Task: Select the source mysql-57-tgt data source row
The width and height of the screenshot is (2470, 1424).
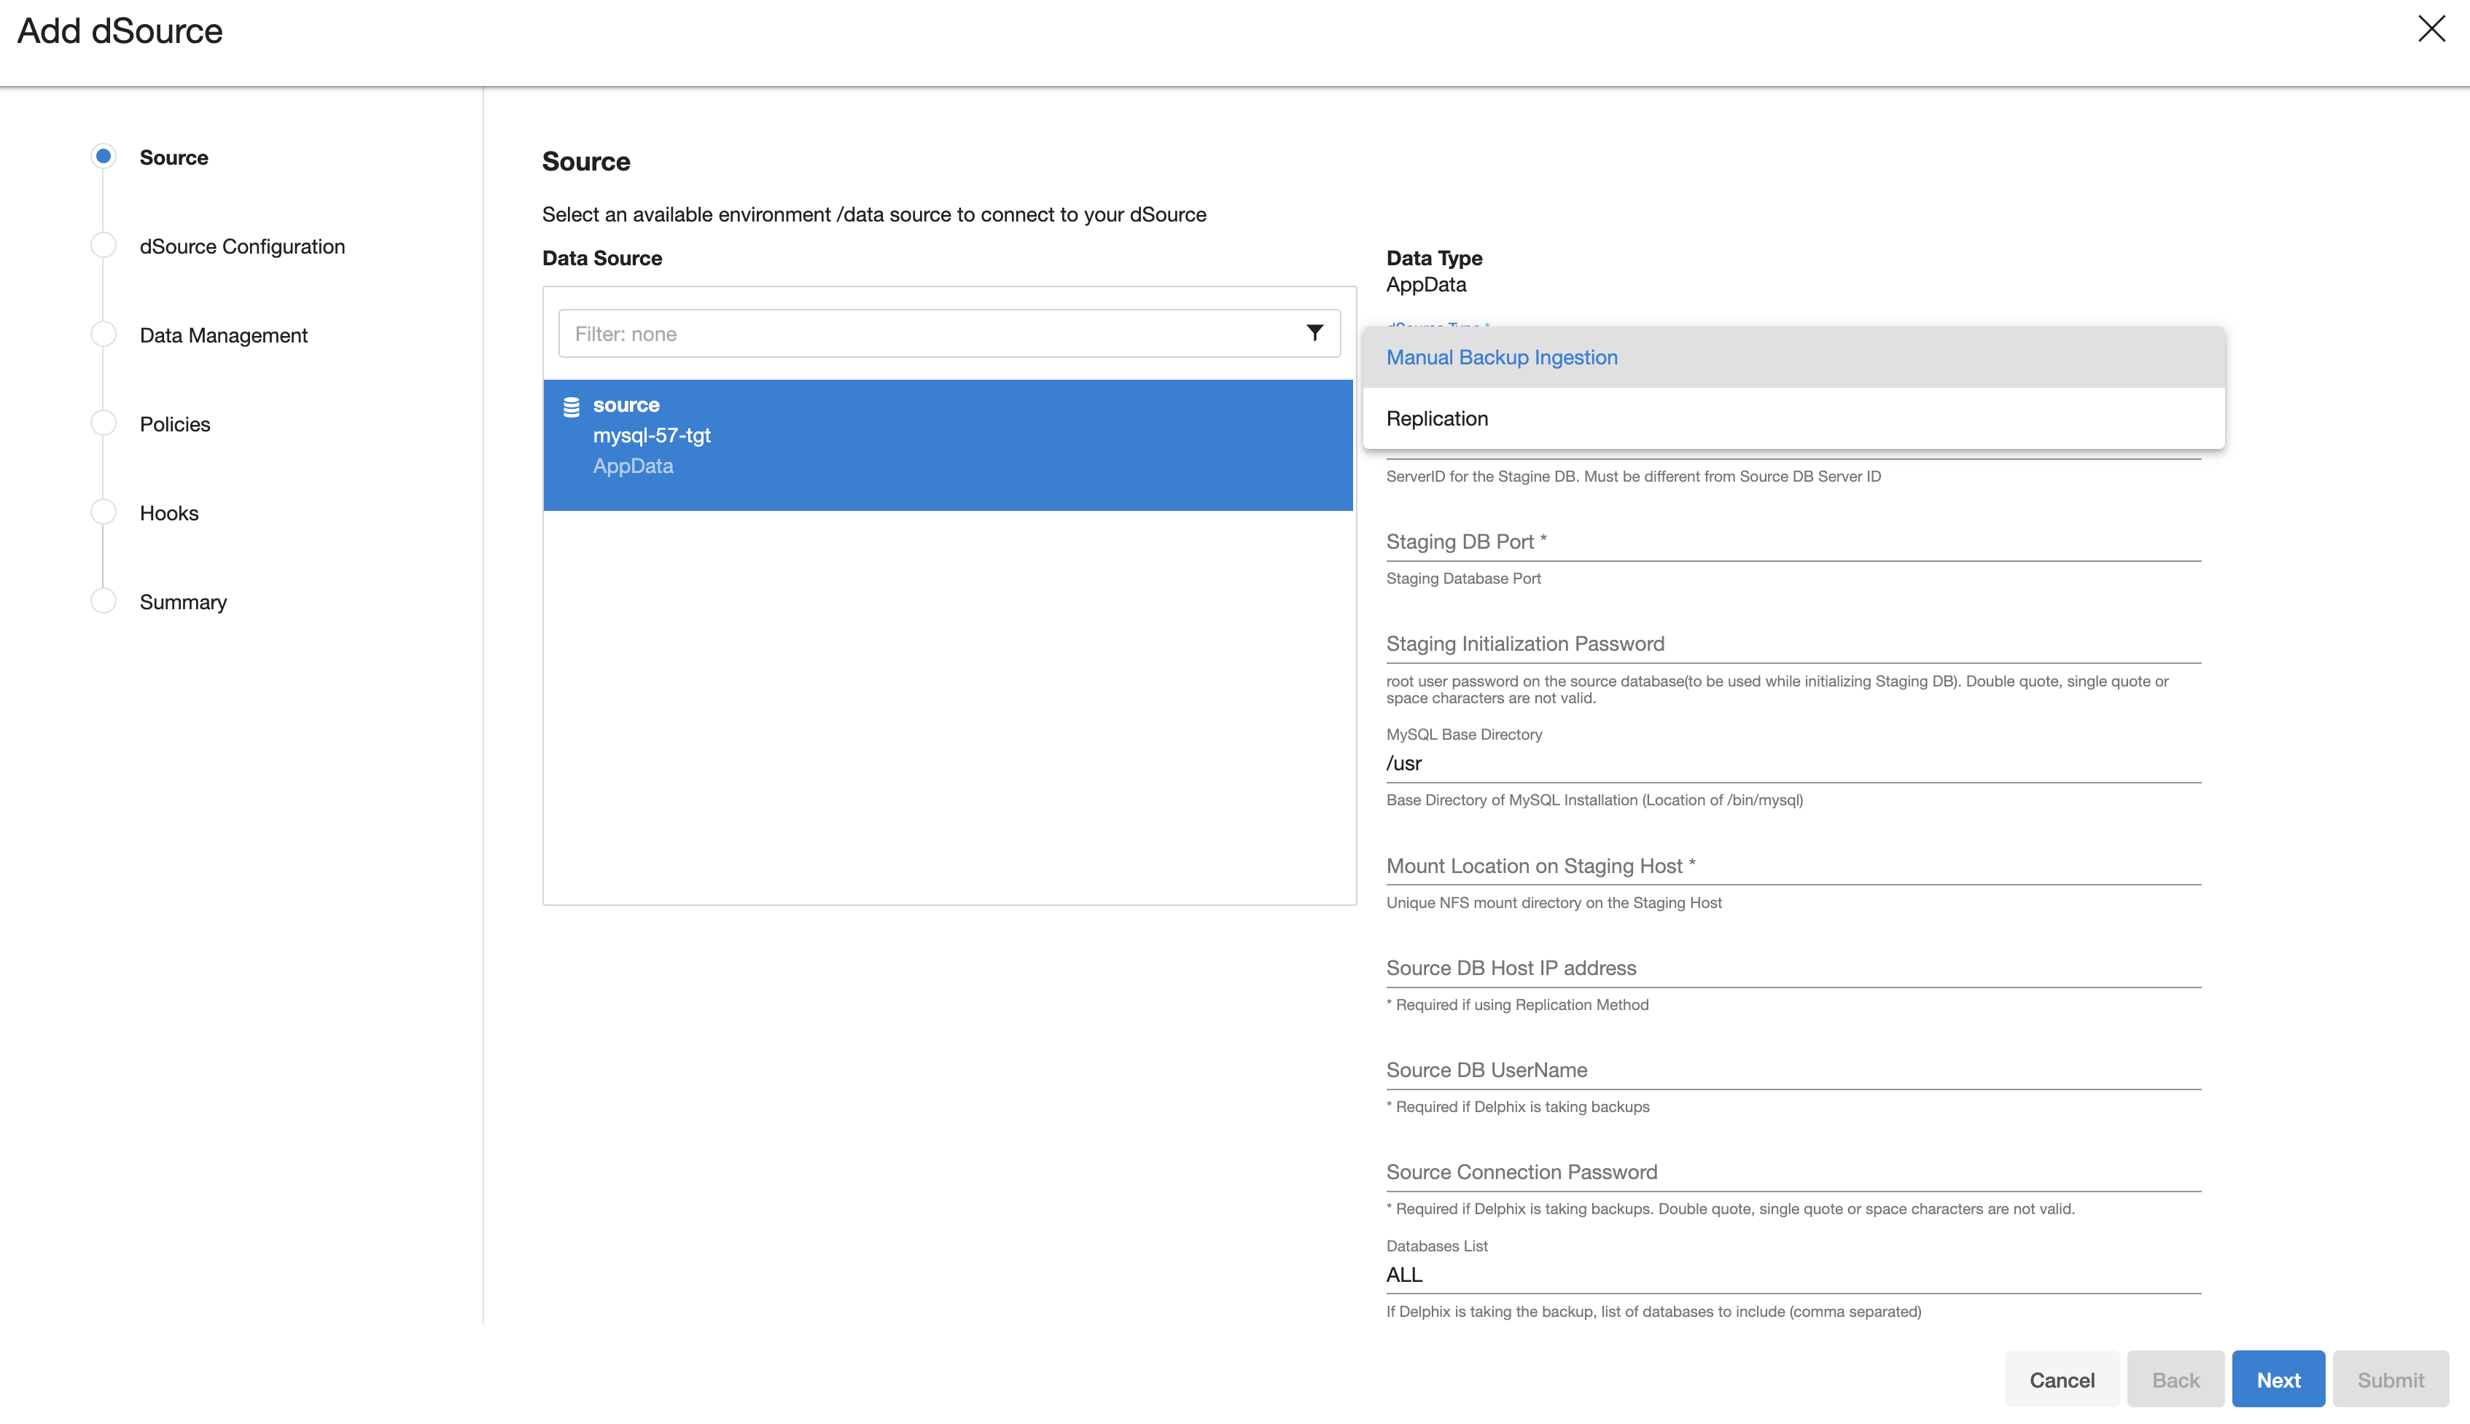Action: [x=947, y=445]
